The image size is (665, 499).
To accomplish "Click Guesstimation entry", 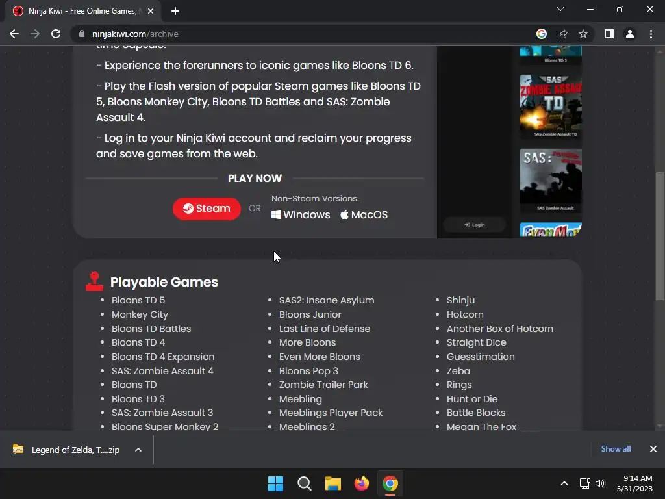I will pyautogui.click(x=481, y=357).
